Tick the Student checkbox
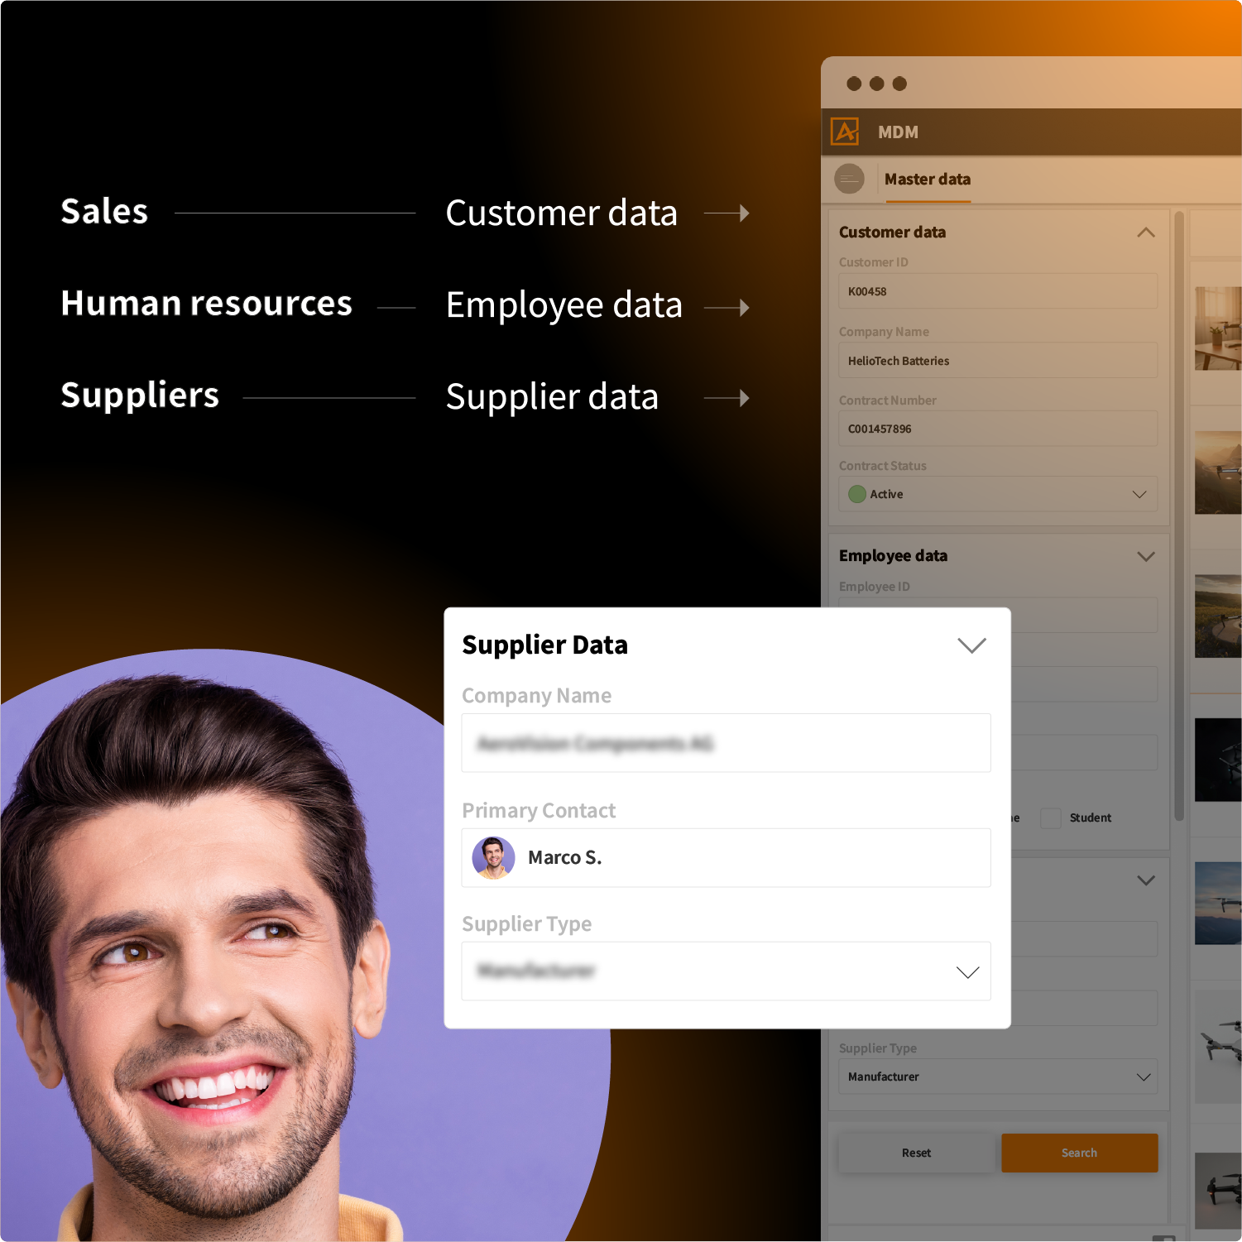Image resolution: width=1242 pixels, height=1242 pixels. coord(1050,818)
